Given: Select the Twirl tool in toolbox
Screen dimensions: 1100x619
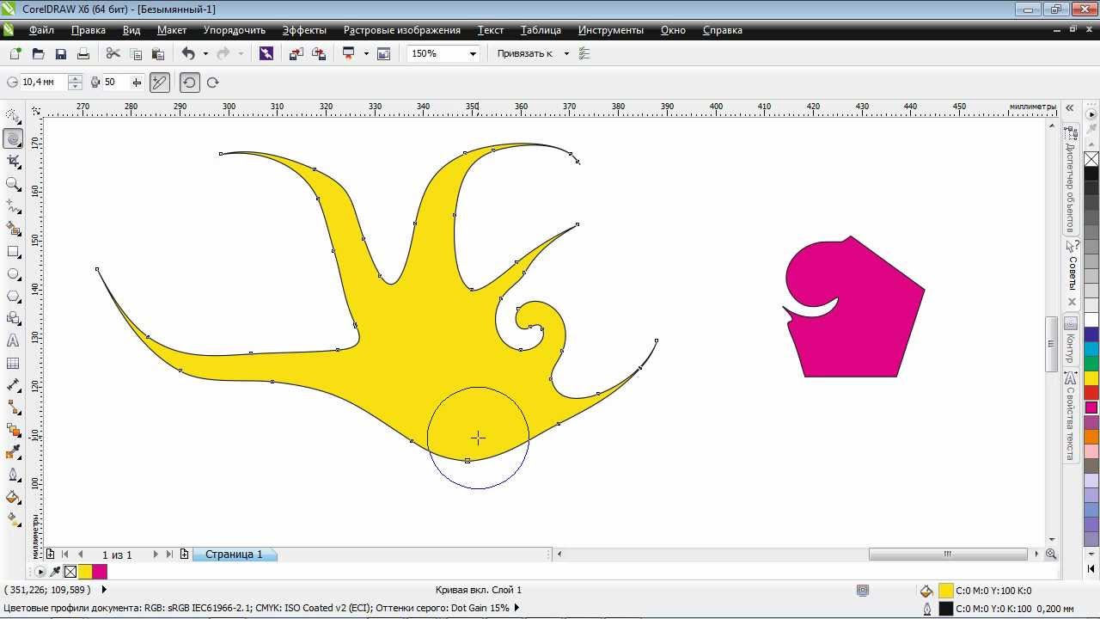Looking at the screenshot, I should (x=13, y=138).
